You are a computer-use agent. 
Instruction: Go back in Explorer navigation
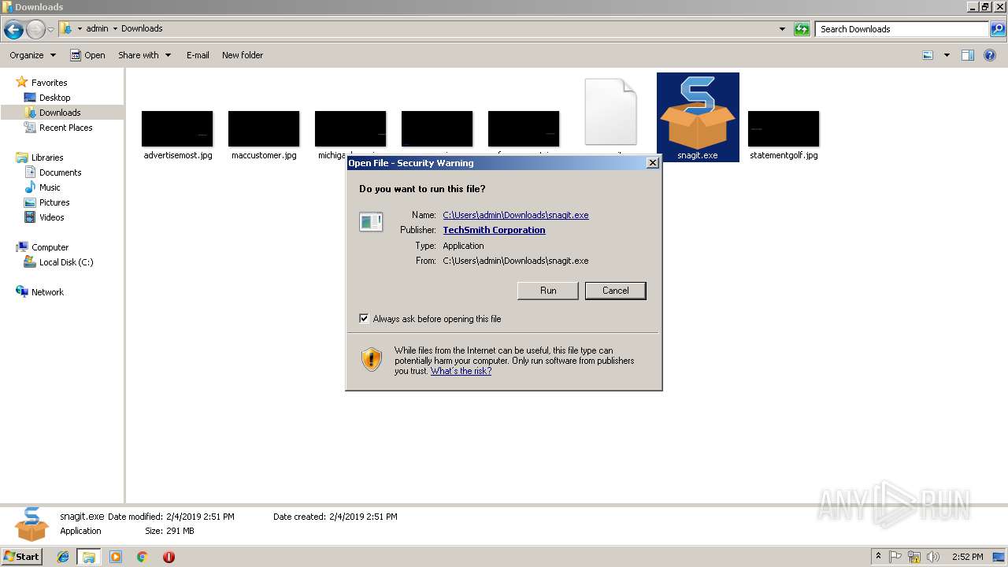pos(13,29)
